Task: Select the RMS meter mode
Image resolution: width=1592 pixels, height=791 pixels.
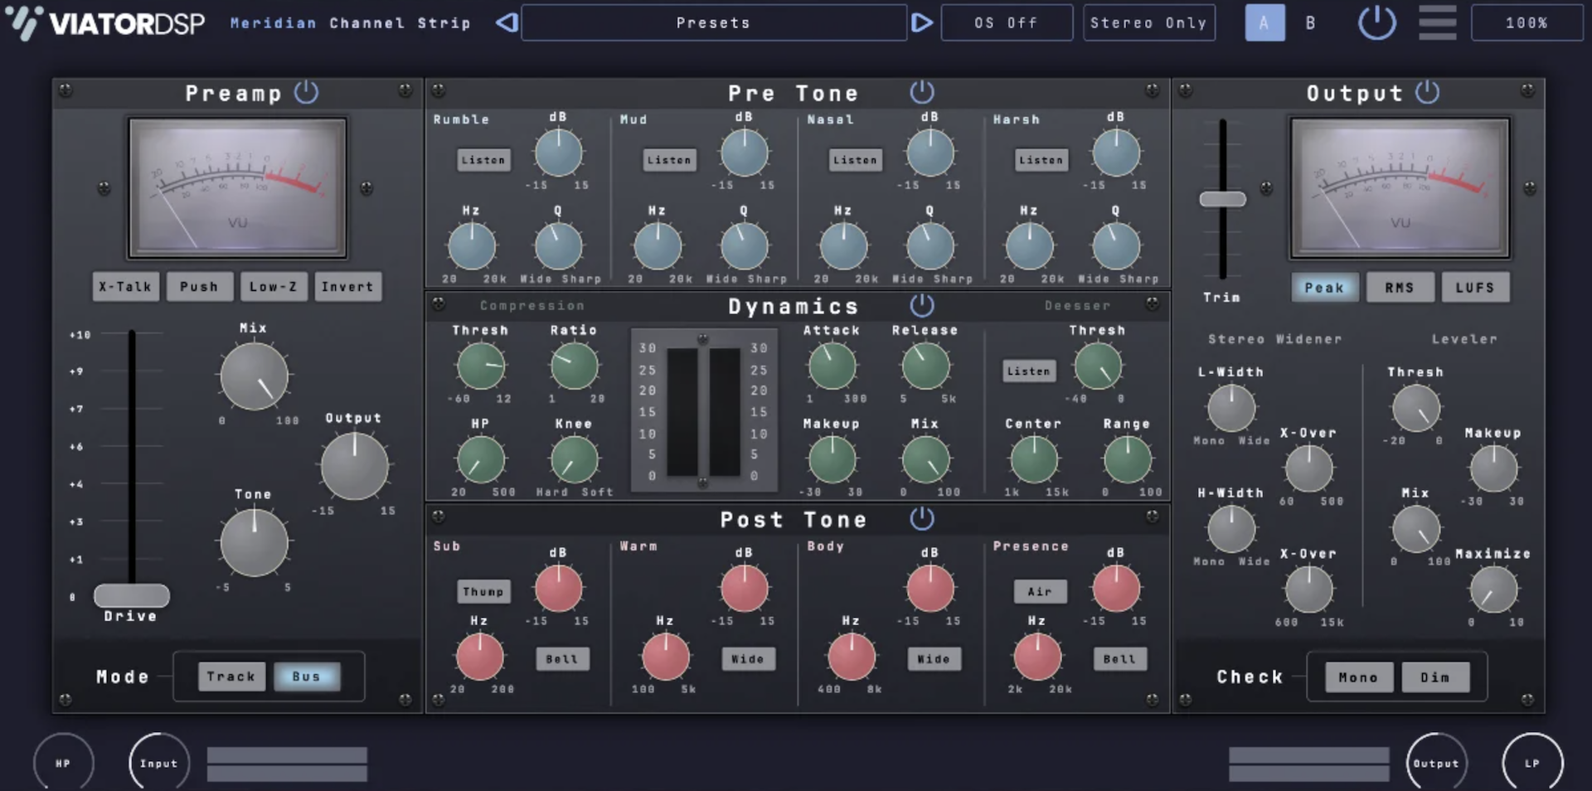Action: click(x=1399, y=288)
